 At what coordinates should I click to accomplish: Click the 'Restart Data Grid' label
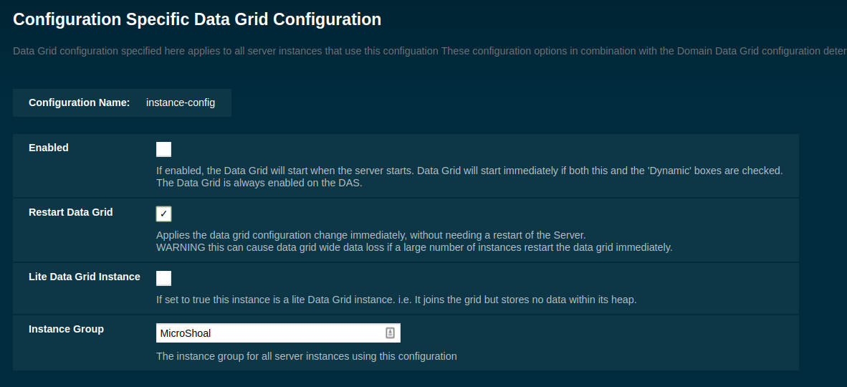coord(71,212)
